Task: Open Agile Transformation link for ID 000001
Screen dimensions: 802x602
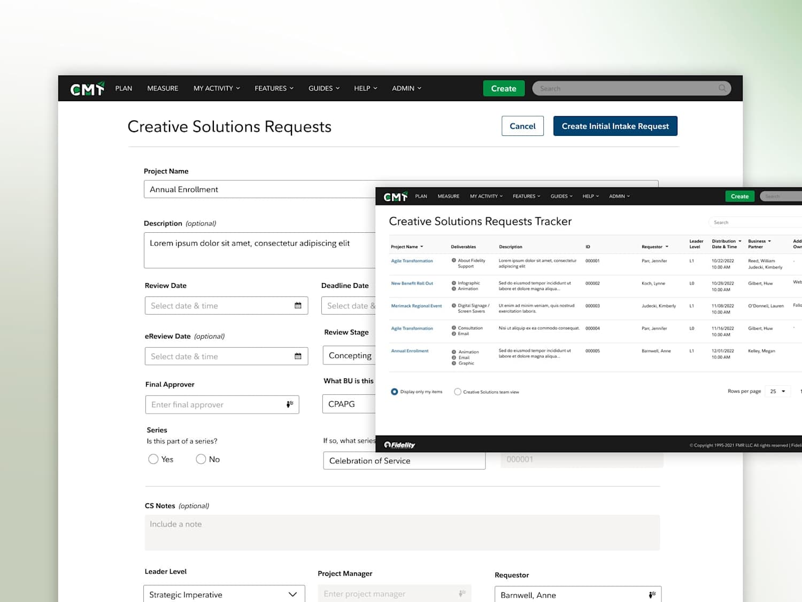Action: tap(412, 261)
